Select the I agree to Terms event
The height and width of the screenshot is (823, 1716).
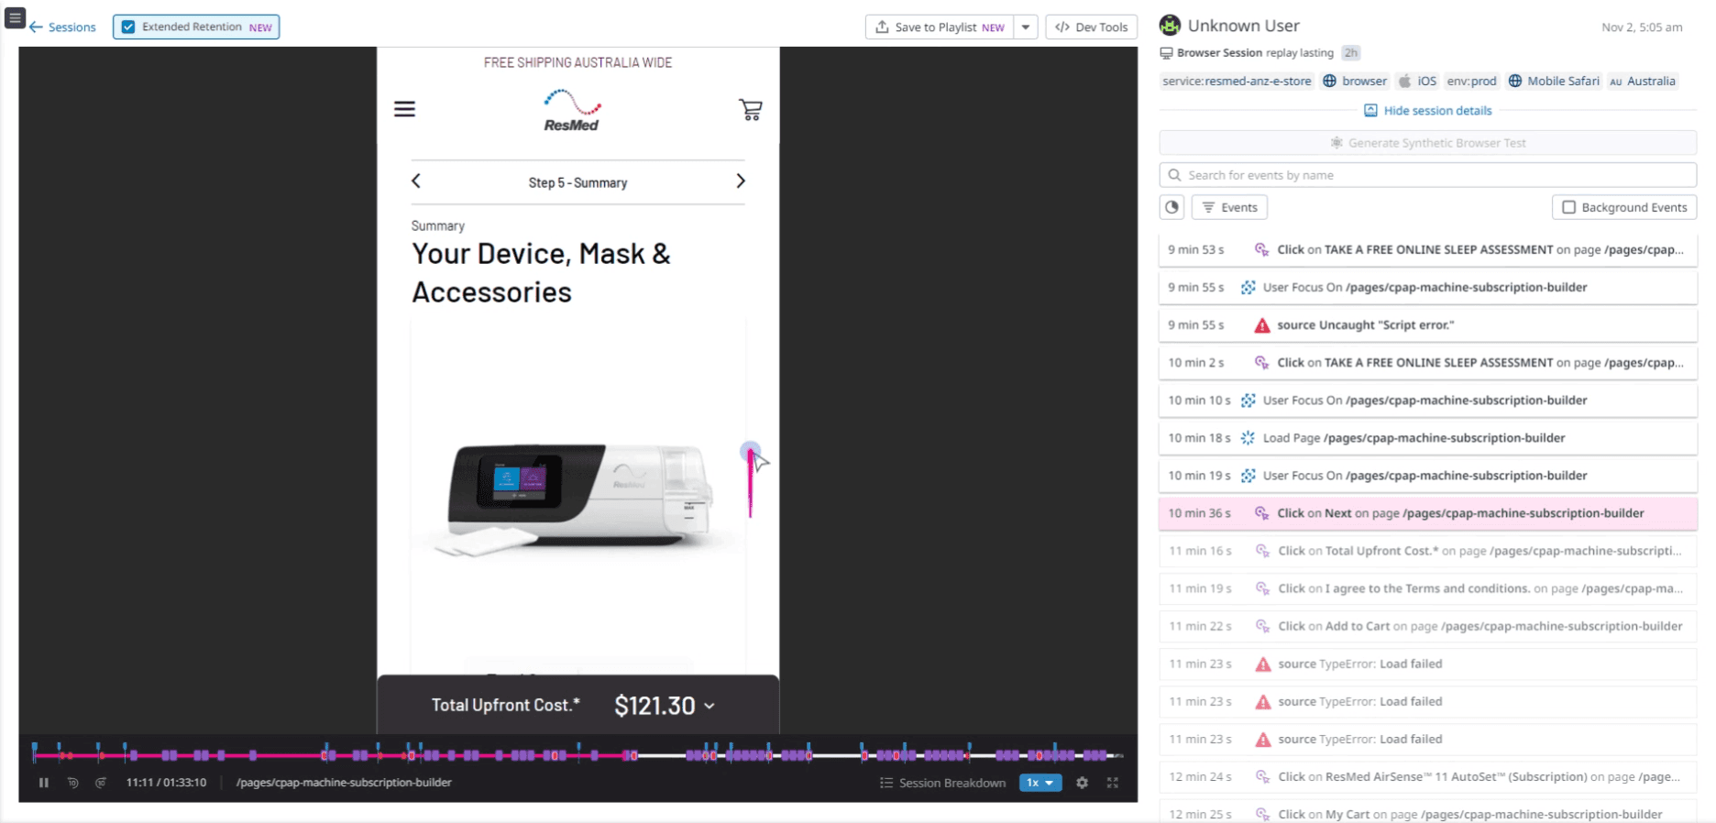[1427, 587]
